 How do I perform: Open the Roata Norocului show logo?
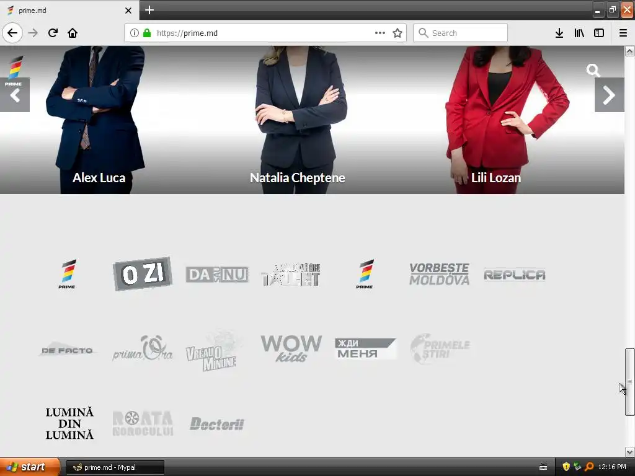(x=143, y=423)
